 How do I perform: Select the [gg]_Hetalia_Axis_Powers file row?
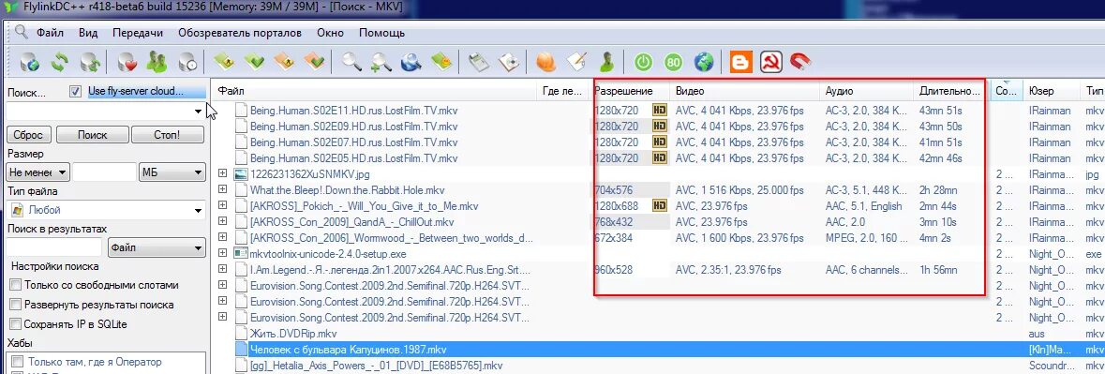658,366
